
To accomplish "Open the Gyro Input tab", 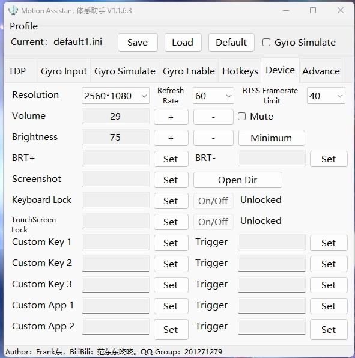I will click(64, 71).
